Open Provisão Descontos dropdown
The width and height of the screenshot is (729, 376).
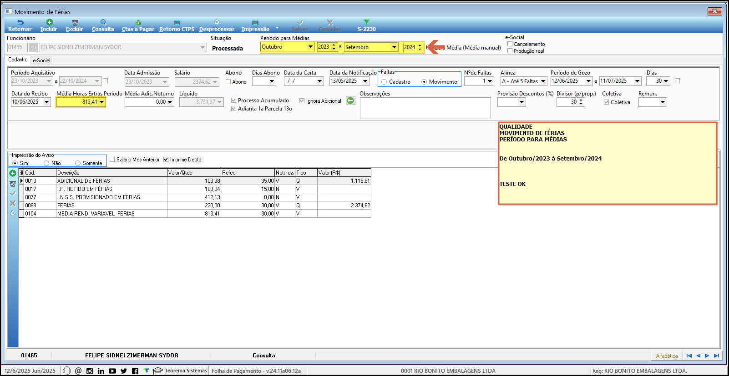pyautogui.click(x=522, y=102)
